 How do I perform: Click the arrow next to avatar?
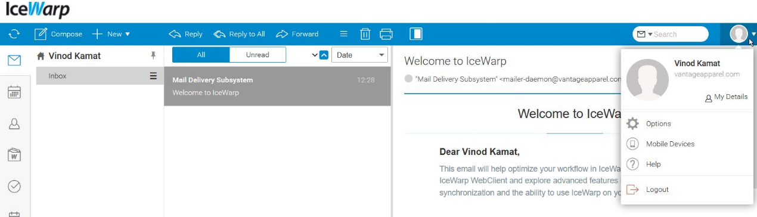(x=753, y=35)
